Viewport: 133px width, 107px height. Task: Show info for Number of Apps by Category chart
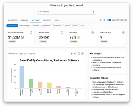tap(82, 54)
